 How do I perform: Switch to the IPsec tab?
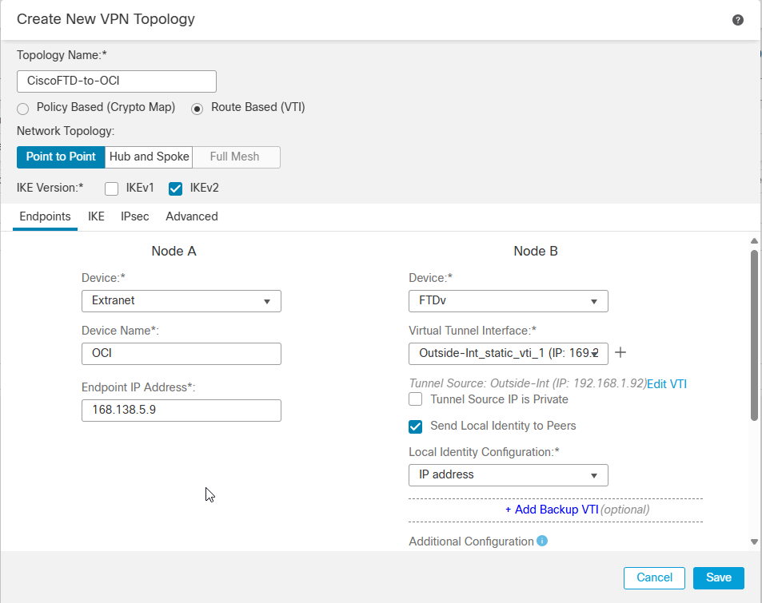135,216
